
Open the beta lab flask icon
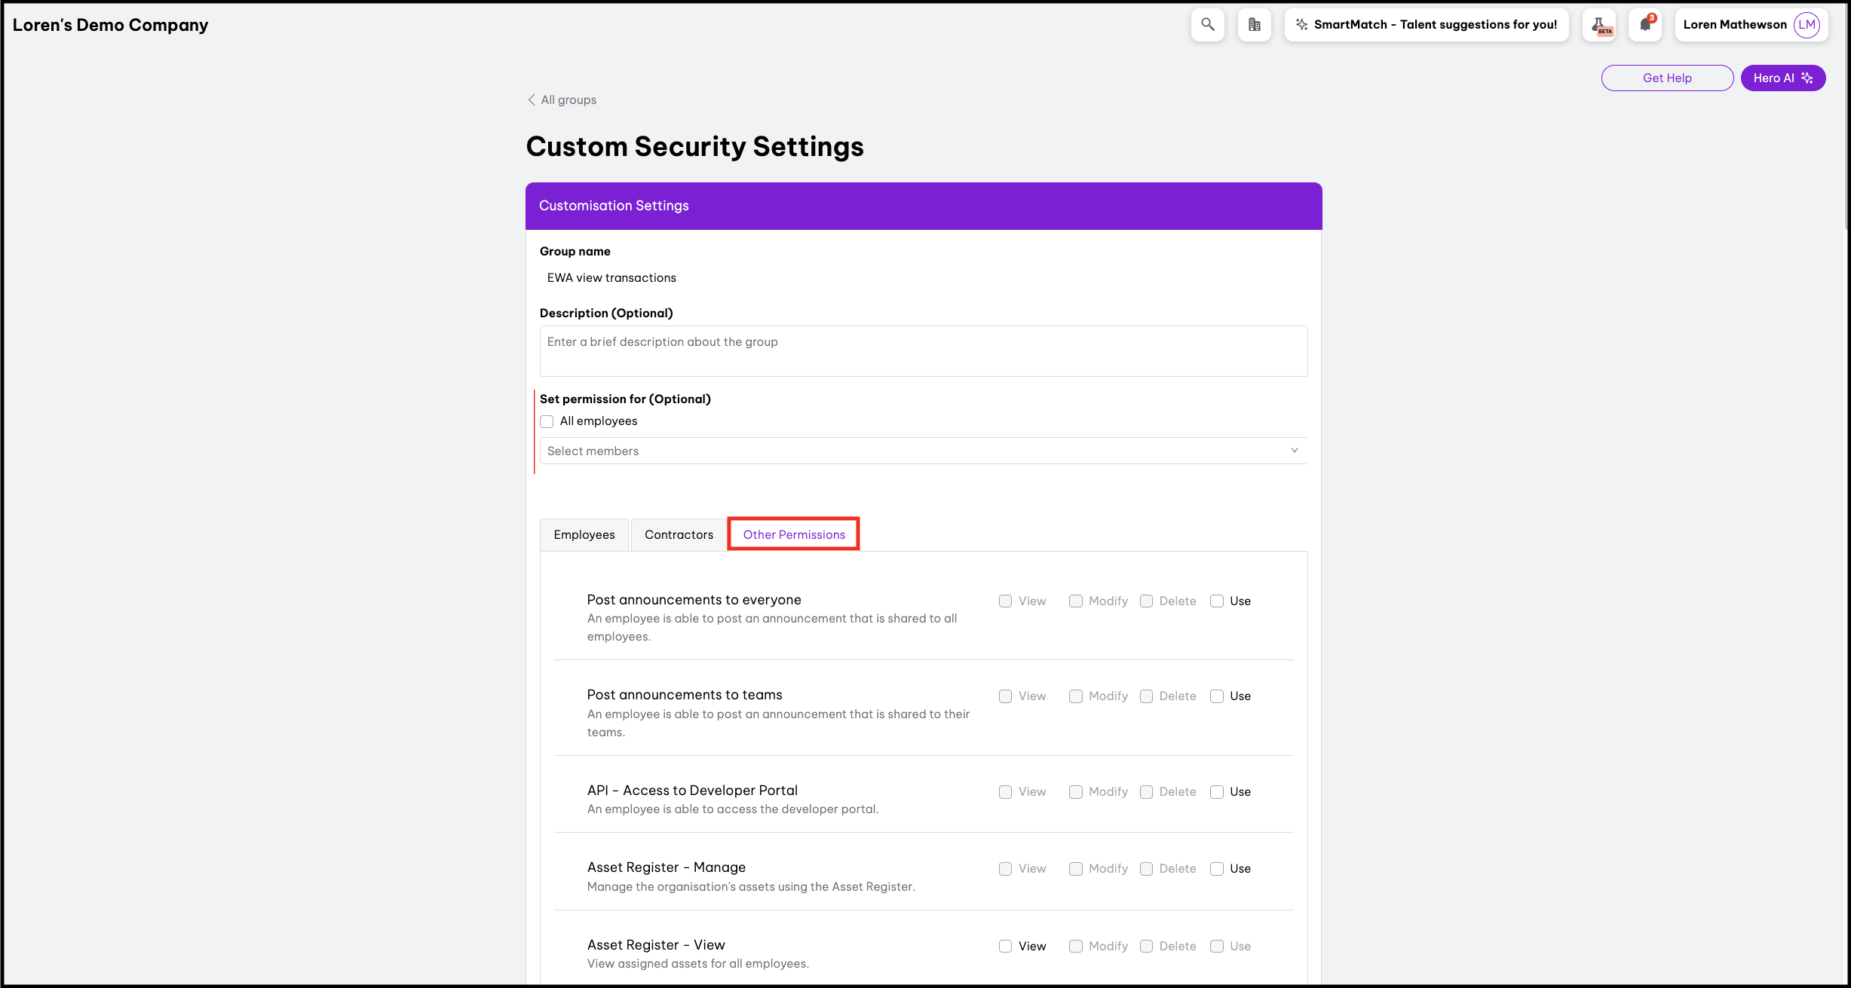1598,25
